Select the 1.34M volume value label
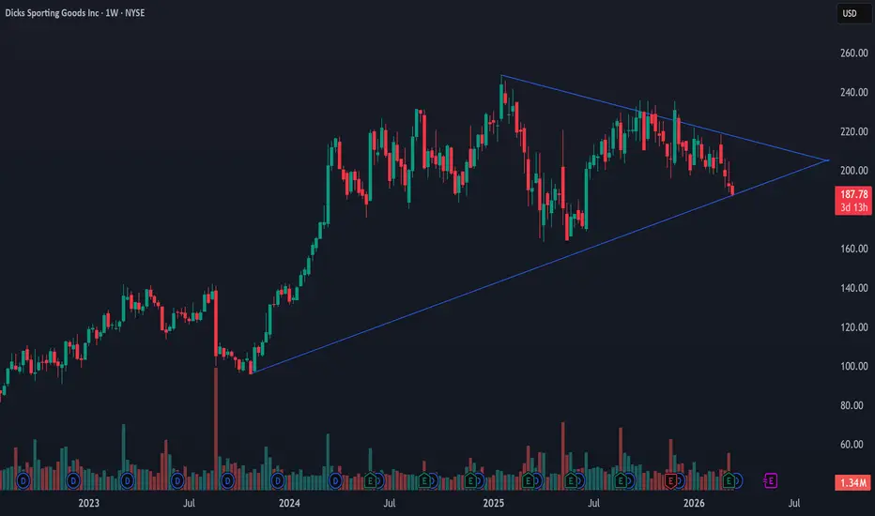Image resolution: width=875 pixels, height=516 pixels. coord(853,482)
